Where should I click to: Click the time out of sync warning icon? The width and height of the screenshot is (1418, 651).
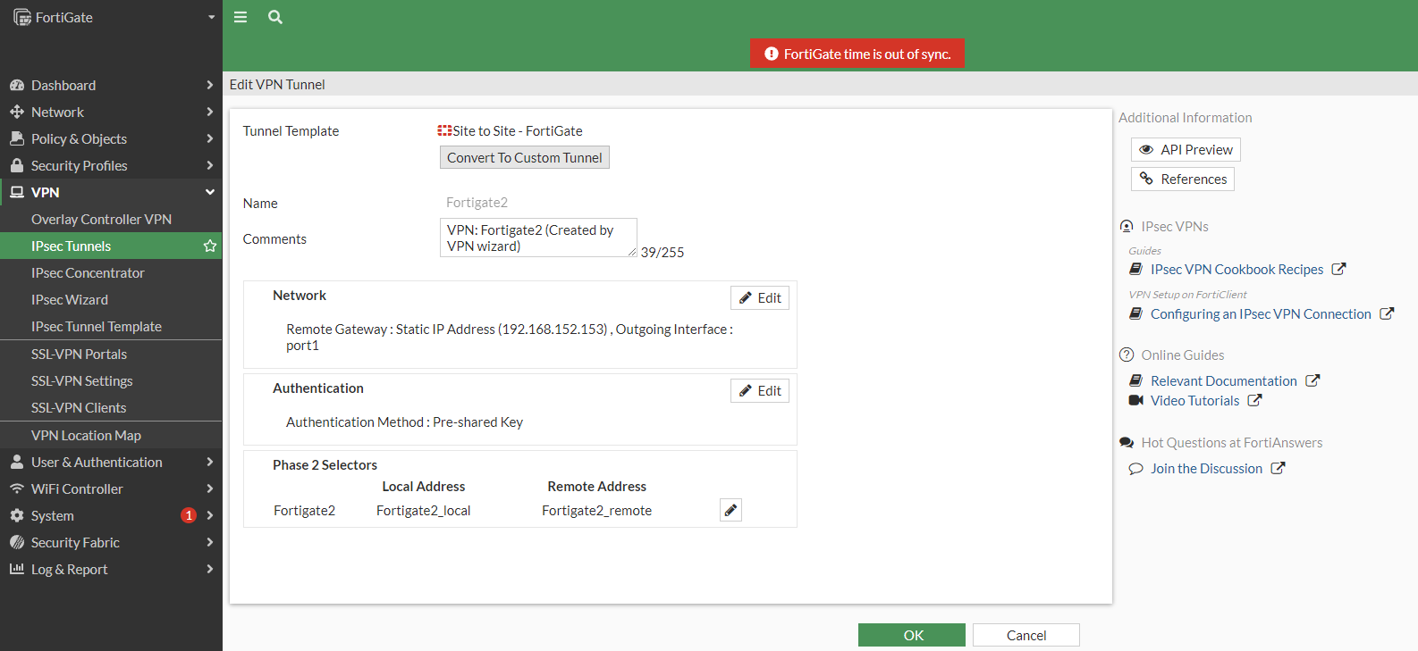click(x=772, y=54)
